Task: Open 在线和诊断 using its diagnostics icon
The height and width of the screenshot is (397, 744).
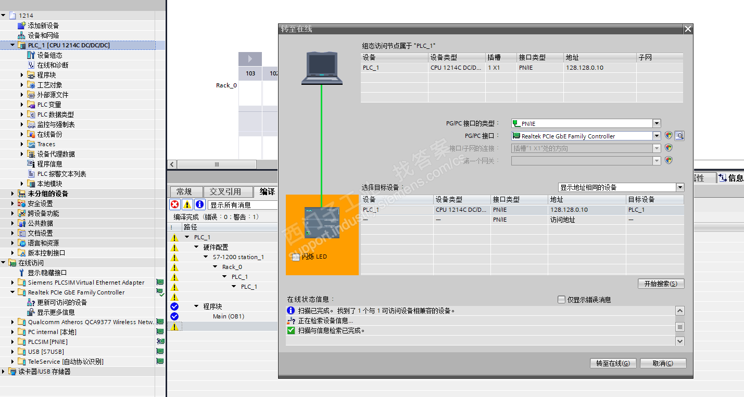Action: tap(31, 65)
